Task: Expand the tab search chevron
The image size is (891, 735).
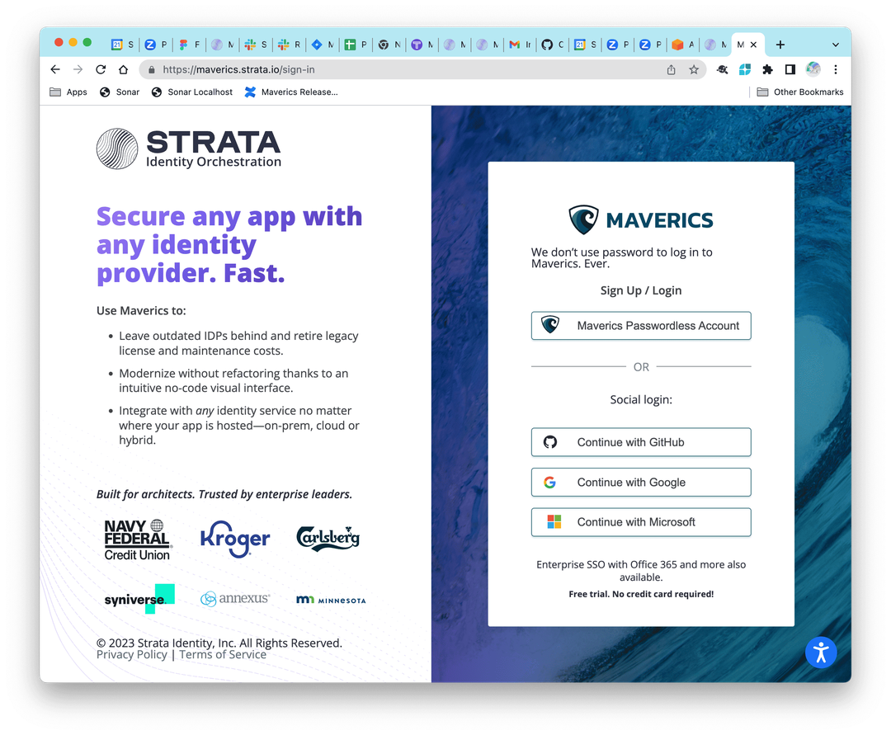Action: click(x=835, y=45)
